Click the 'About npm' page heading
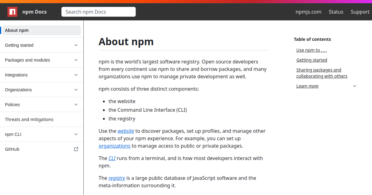 point(126,41)
